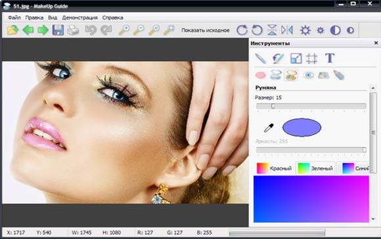Select the resize tool in Инструменты
The image size is (381, 239).
296,58
